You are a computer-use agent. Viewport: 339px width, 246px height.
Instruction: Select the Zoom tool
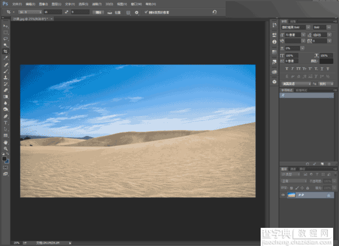(x=5, y=149)
